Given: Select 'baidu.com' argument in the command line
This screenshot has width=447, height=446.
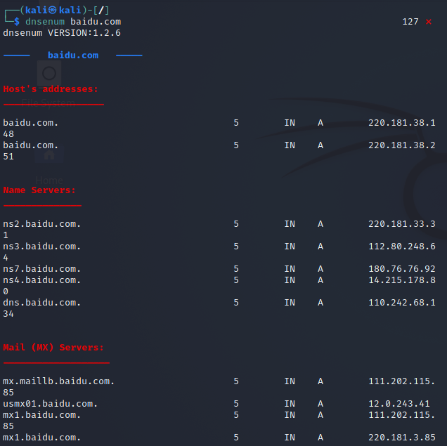Looking at the screenshot, I should click(x=96, y=22).
